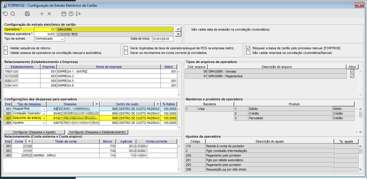Open the 'Ajustes' expense type dropdown
367x179 pixels.
(x=44, y=123)
